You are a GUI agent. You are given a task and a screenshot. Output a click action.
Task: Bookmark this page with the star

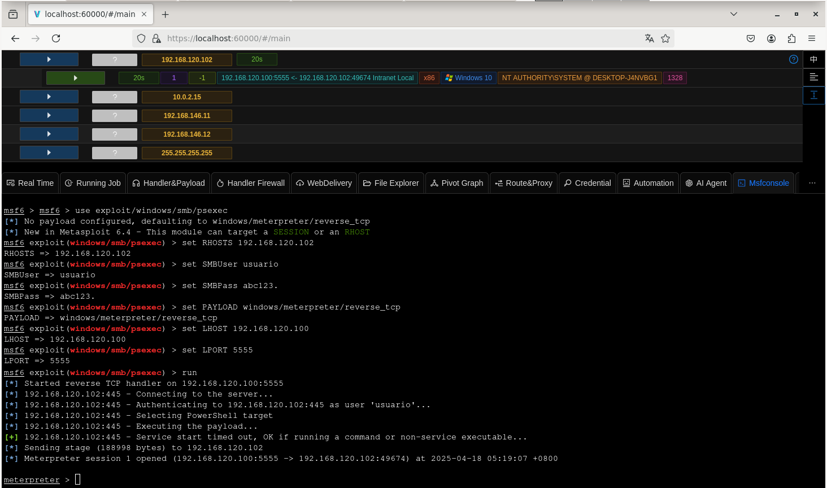pos(665,38)
